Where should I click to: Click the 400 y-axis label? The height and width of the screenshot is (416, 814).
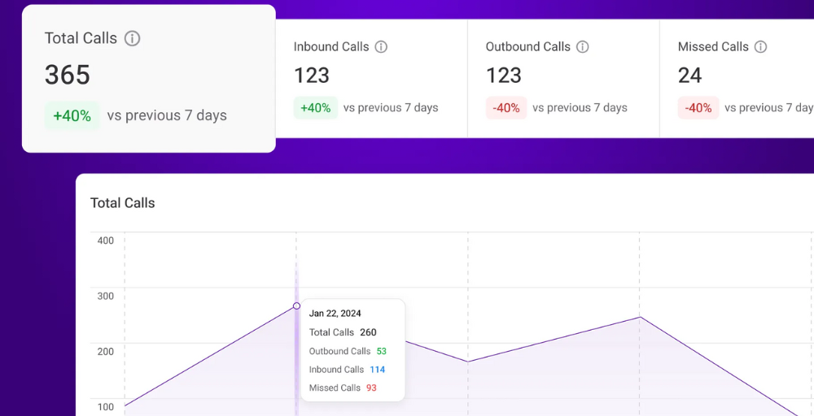pos(105,240)
